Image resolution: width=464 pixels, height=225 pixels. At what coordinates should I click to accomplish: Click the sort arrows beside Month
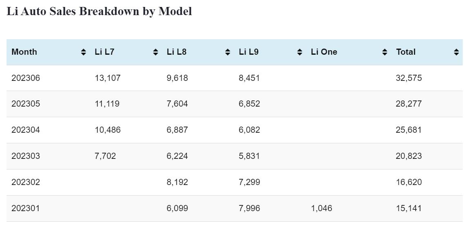83,52
